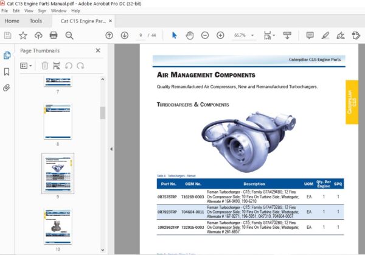The height and width of the screenshot is (255, 365).
Task: Switch to the Home tab
Action: click(12, 21)
